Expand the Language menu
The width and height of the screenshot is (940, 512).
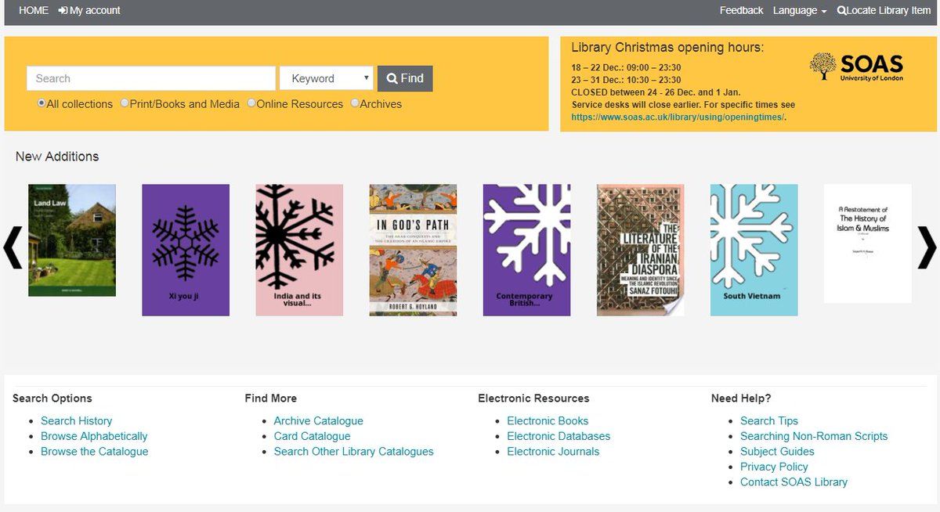tap(799, 10)
